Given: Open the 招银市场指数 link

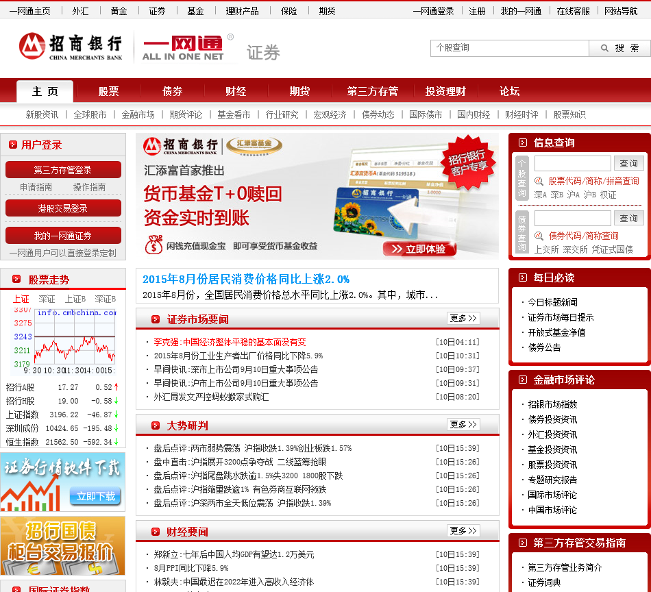Looking at the screenshot, I should point(552,404).
